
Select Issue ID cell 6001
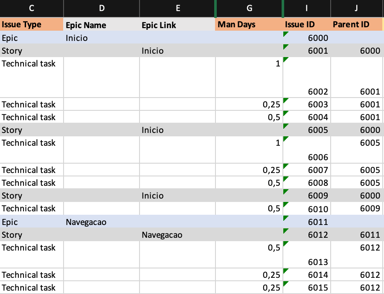(307, 51)
